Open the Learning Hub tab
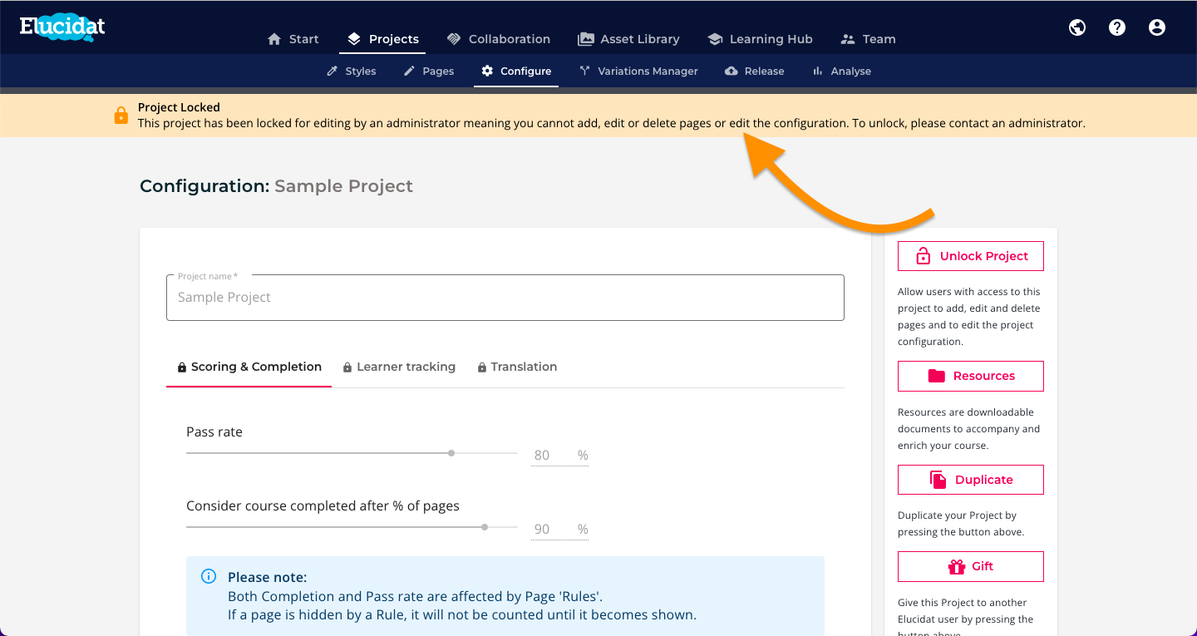1197x636 pixels. [x=760, y=39]
